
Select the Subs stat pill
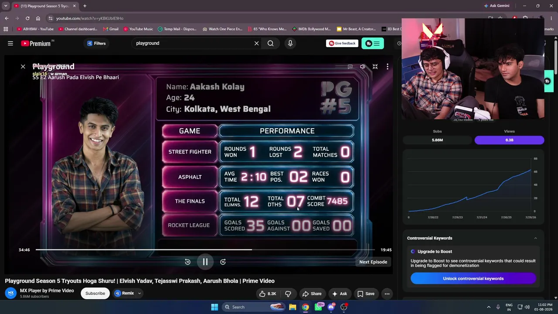(x=437, y=140)
